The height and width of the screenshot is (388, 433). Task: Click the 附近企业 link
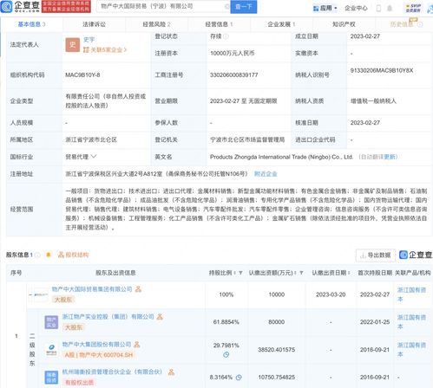266,174
